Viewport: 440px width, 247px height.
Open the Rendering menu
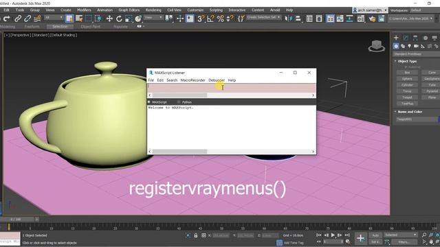[153, 10]
